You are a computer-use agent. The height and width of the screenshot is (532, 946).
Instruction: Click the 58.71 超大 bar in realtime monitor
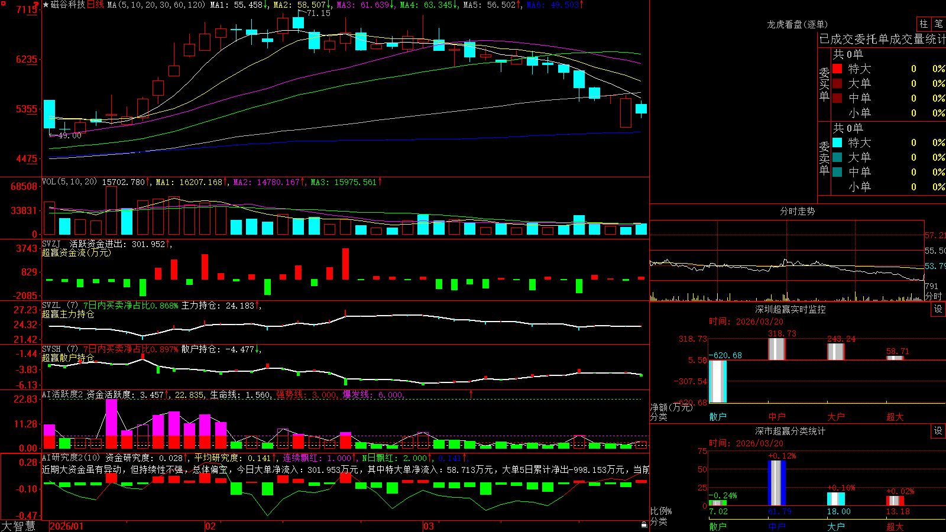[x=895, y=358]
